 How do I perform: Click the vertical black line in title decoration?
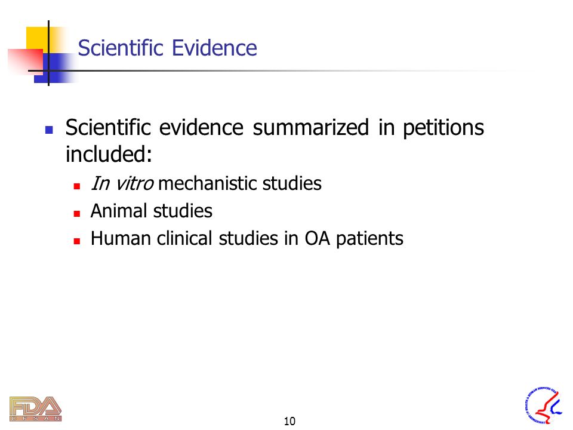click(48, 53)
